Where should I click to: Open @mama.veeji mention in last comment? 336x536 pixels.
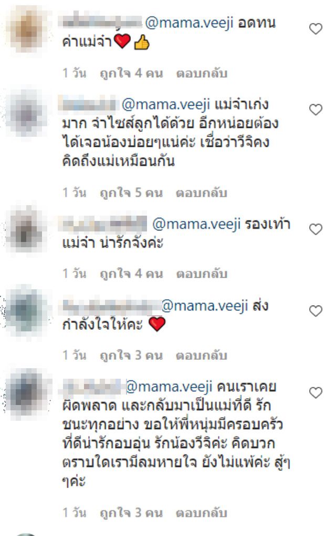169,387
